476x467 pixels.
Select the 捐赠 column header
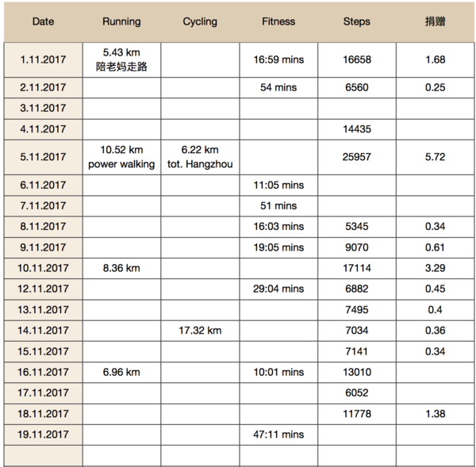(435, 21)
